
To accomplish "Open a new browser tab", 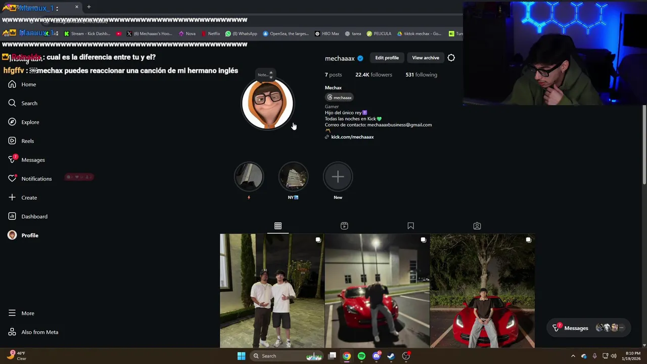I will tap(89, 7).
